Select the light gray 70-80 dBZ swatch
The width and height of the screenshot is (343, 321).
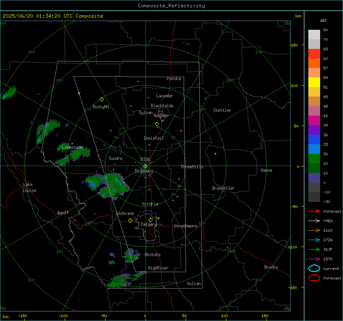(x=314, y=35)
